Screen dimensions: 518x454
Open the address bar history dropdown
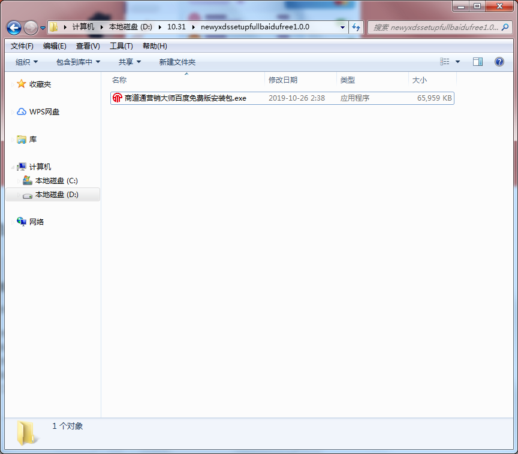pos(342,28)
